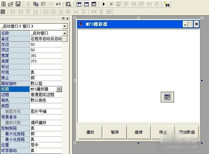209x154 pixels.
Task: Float the property panel with the square button
Action: click(63, 18)
